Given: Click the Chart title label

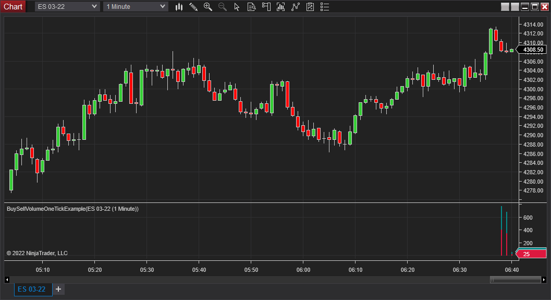Looking at the screenshot, I should click(13, 7).
